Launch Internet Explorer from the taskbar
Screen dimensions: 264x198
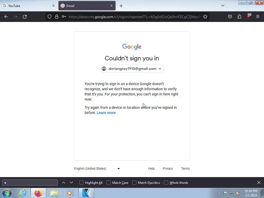tap(23, 193)
